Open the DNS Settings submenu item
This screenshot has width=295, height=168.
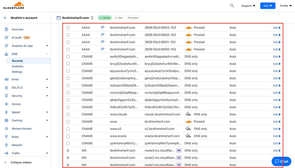tap(17, 72)
